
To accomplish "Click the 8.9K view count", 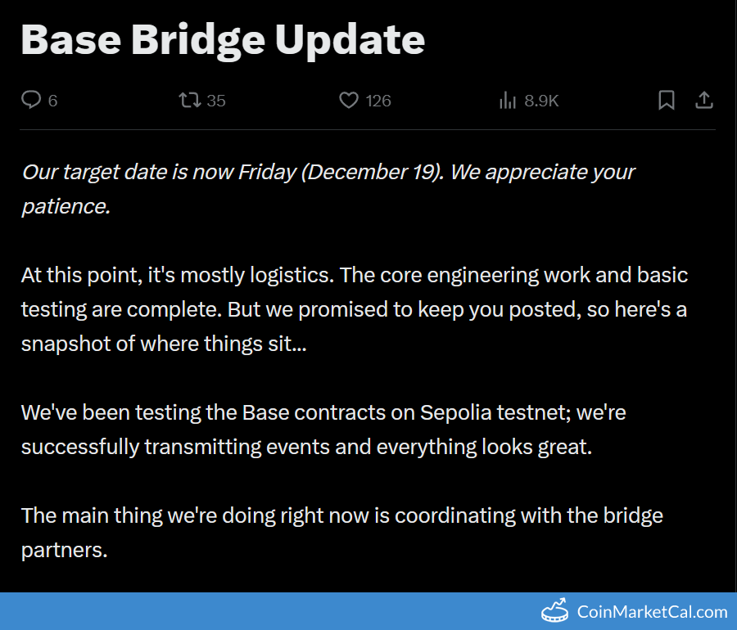I will (541, 101).
